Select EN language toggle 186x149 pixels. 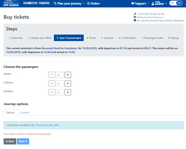tap(179, 3)
